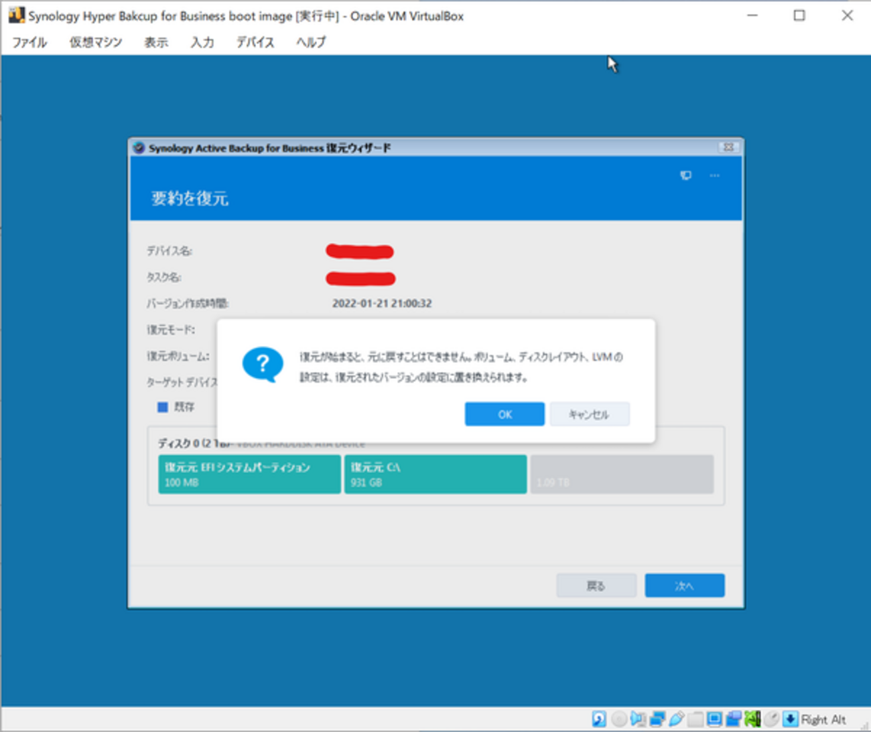Image resolution: width=871 pixels, height=732 pixels.
Task: Click the version time 2022-01-21 21:00:32
Action: [x=382, y=303]
